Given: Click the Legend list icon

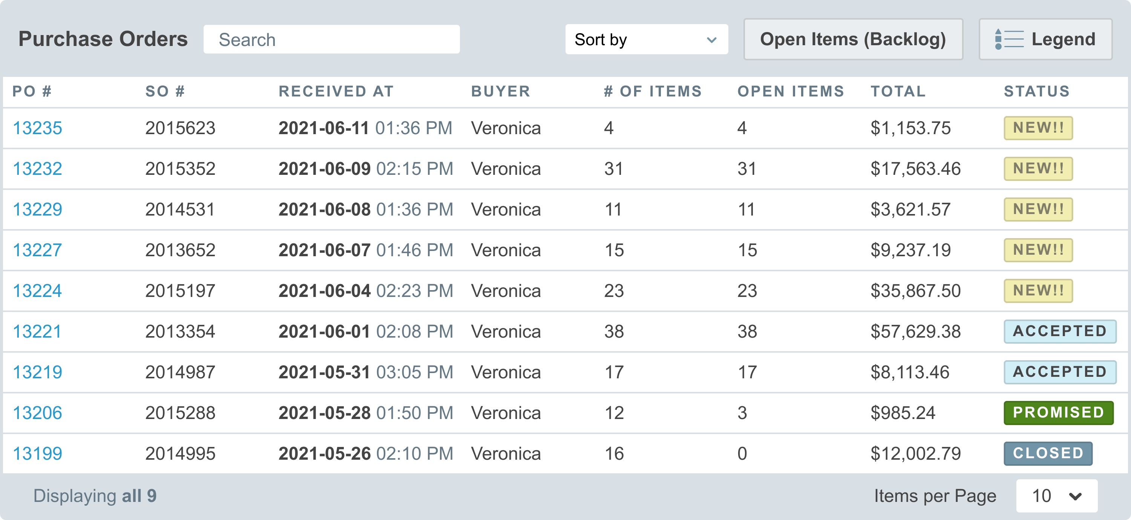Looking at the screenshot, I should click(x=1009, y=39).
